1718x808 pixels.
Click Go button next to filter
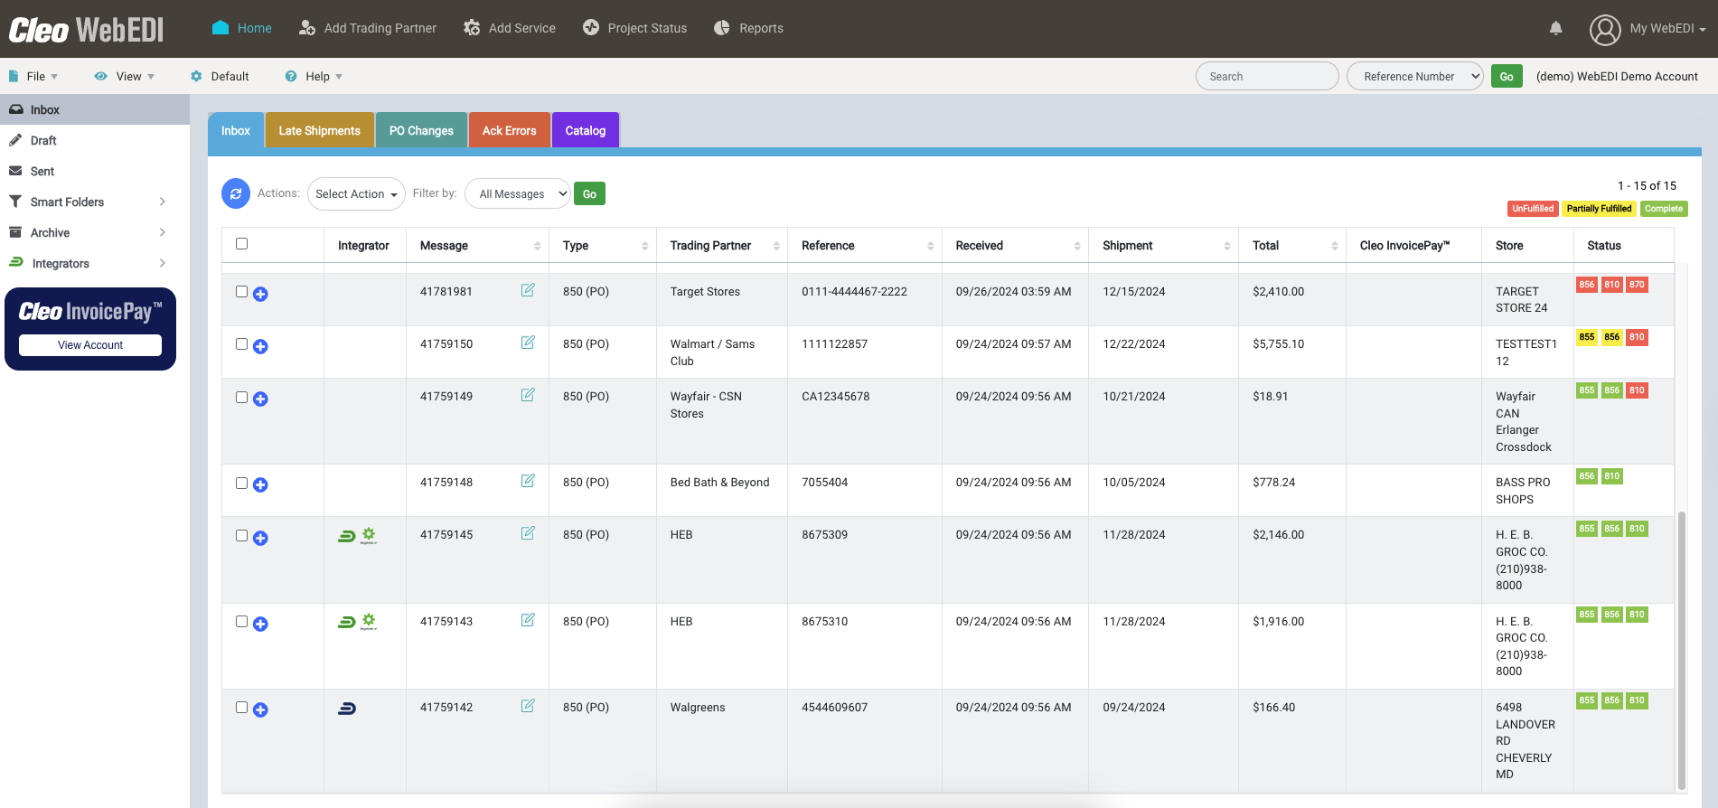tap(589, 193)
